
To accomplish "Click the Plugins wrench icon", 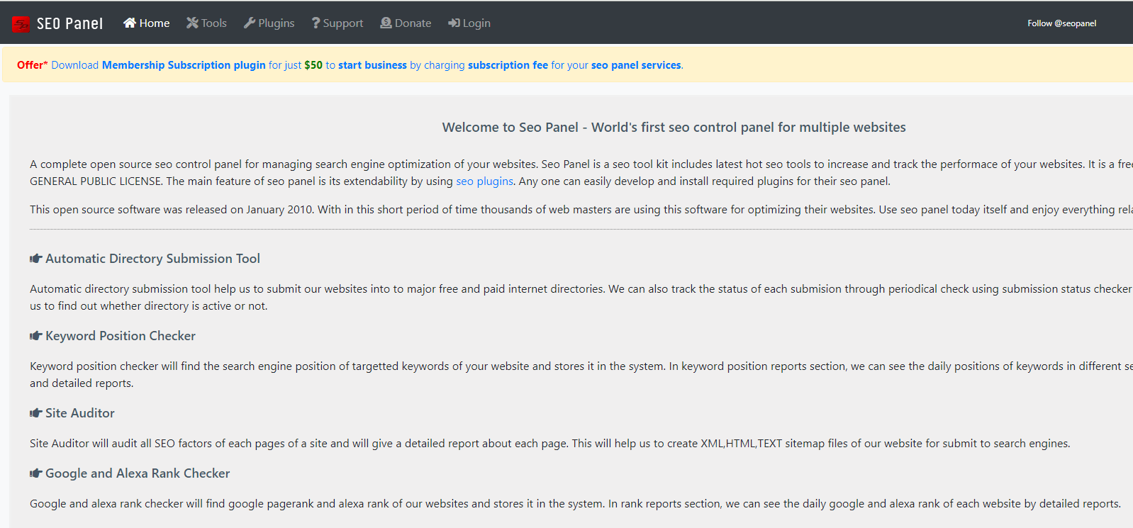I will 250,23.
